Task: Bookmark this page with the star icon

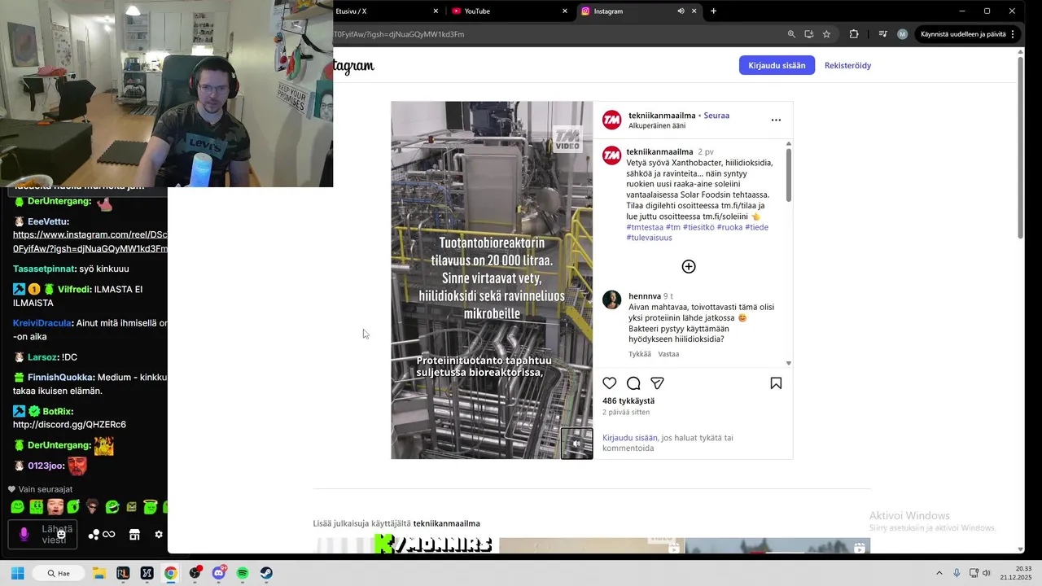Action: tap(826, 34)
